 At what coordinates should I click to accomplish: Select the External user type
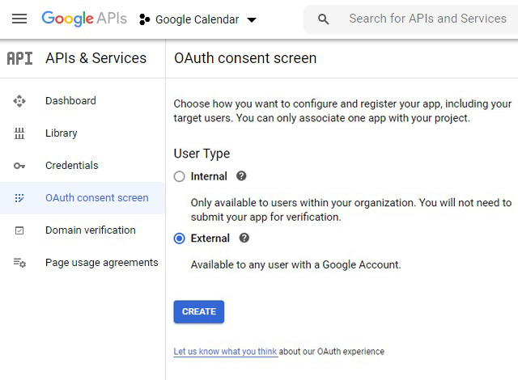[x=180, y=239]
